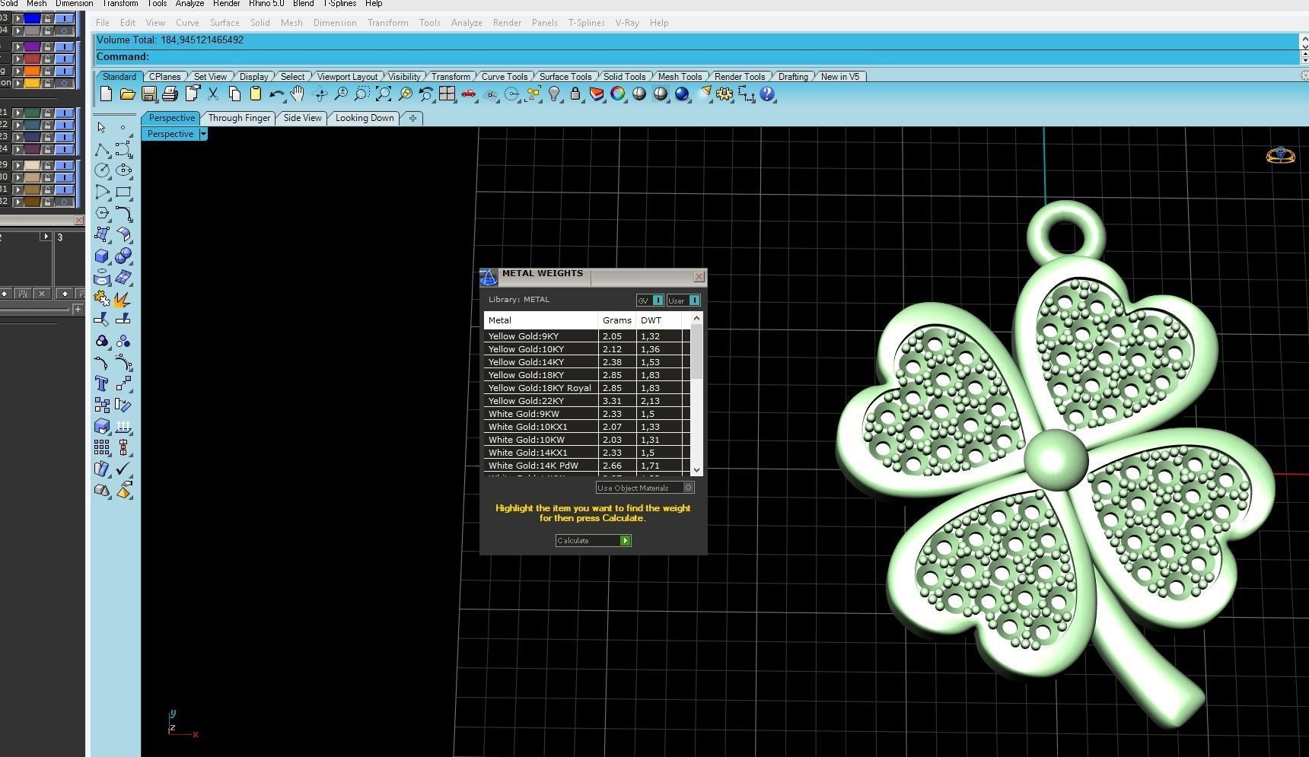The width and height of the screenshot is (1309, 757).
Task: Switch to the Solid Tools toolbar tab
Action: 624,77
